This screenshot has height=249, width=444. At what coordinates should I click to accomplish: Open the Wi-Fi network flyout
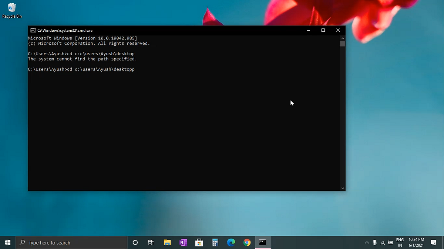tap(382, 242)
